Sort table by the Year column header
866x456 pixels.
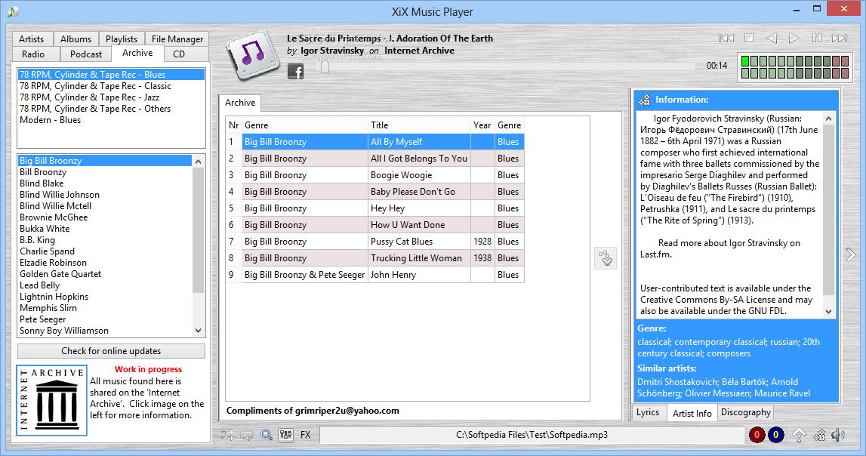(482, 125)
